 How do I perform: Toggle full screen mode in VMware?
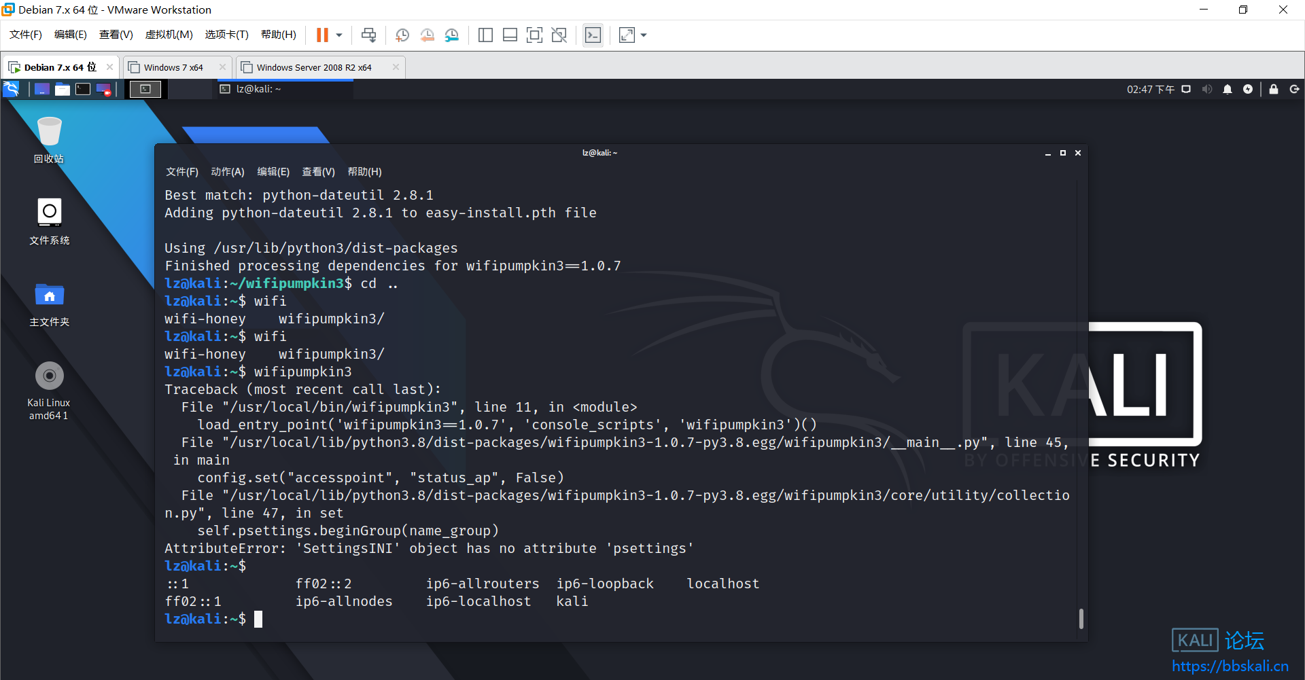coord(535,35)
